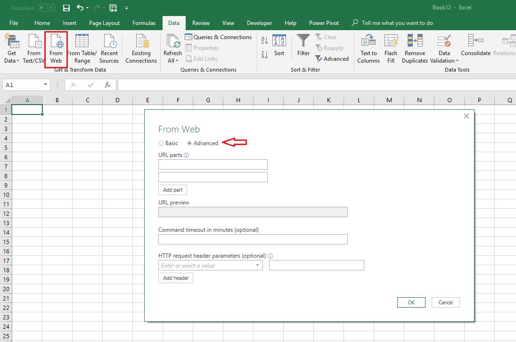Run Flash Fill
The image size is (516, 342).
pos(391,42)
